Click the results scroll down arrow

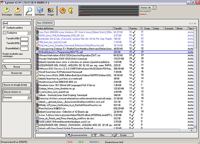pyautogui.click(x=195, y=127)
